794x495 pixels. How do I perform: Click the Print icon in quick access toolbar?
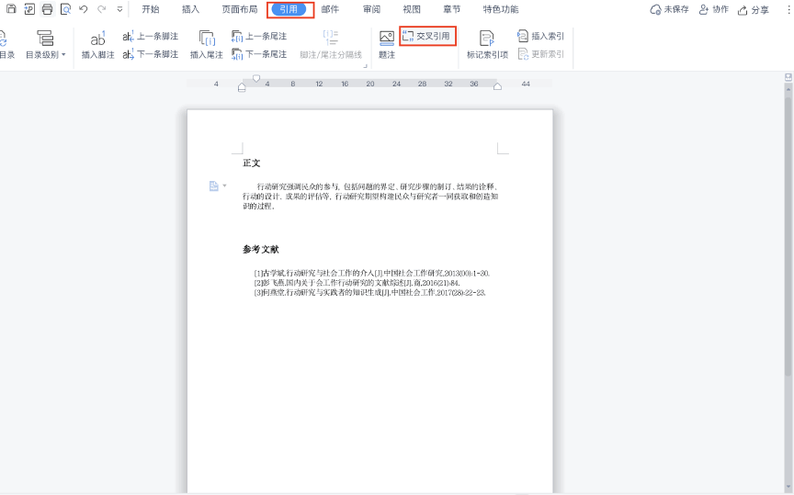click(x=46, y=9)
